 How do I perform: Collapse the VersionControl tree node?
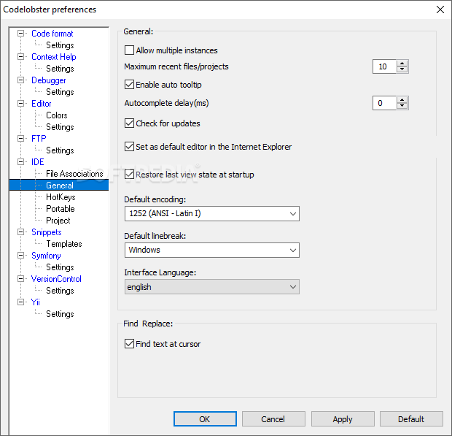20,279
